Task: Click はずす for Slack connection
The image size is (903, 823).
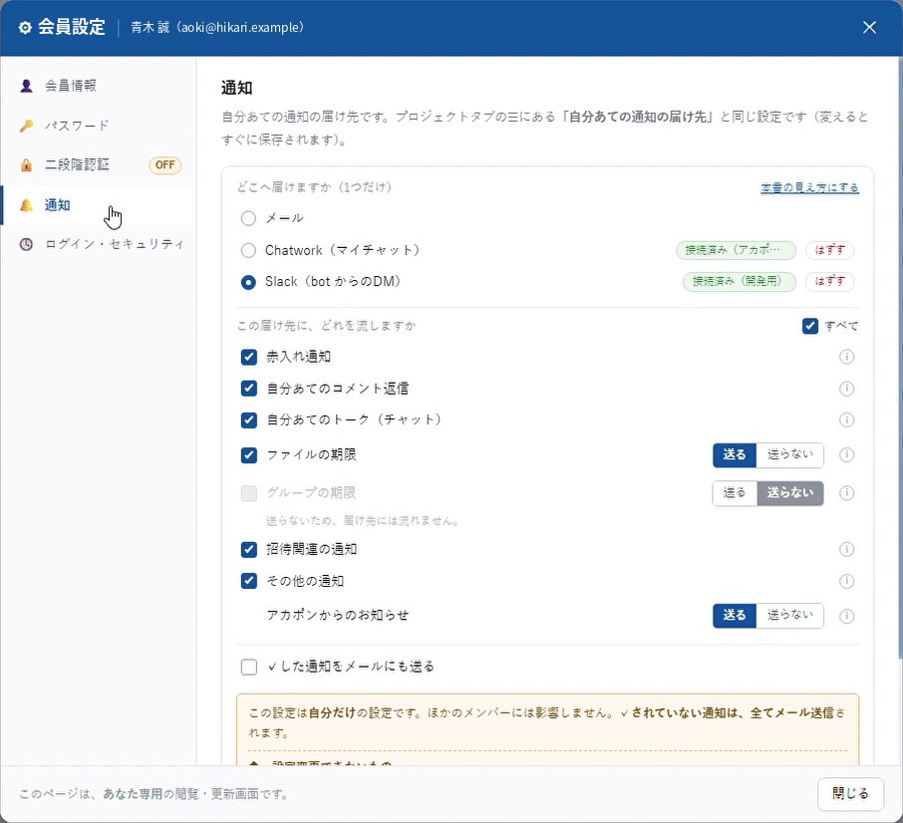Action: click(829, 281)
